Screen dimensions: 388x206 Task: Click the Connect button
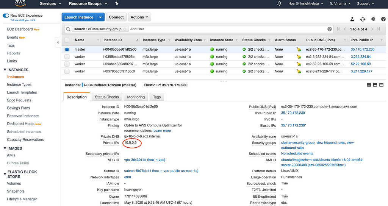(x=116, y=17)
